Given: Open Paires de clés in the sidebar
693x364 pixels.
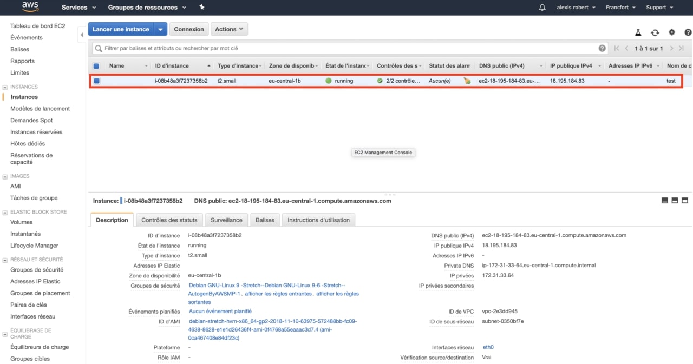Looking at the screenshot, I should [x=29, y=305].
